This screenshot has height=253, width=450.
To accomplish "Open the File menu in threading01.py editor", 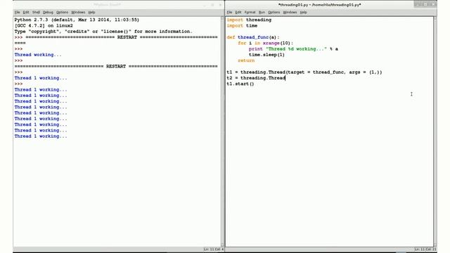I will pyautogui.click(x=229, y=13).
